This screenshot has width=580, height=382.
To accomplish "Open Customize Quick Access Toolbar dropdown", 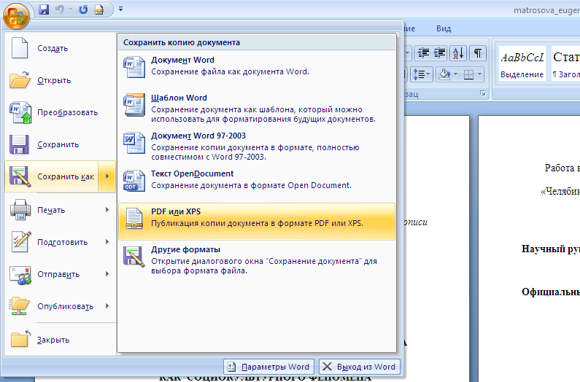I will (x=120, y=9).
